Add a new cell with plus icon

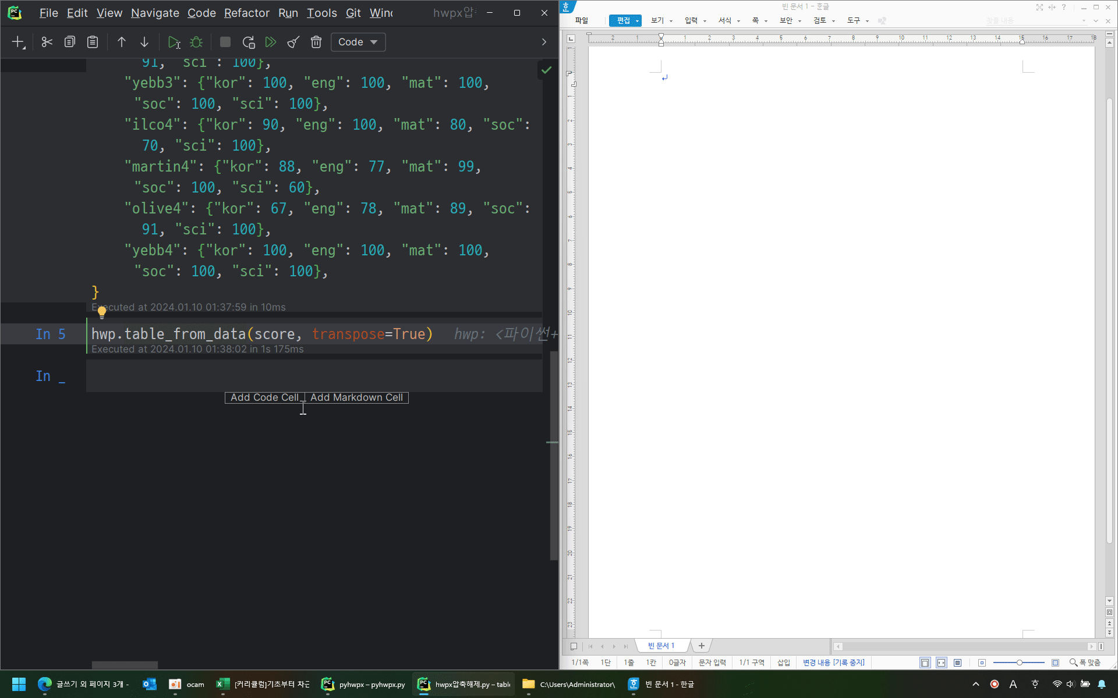tap(18, 42)
